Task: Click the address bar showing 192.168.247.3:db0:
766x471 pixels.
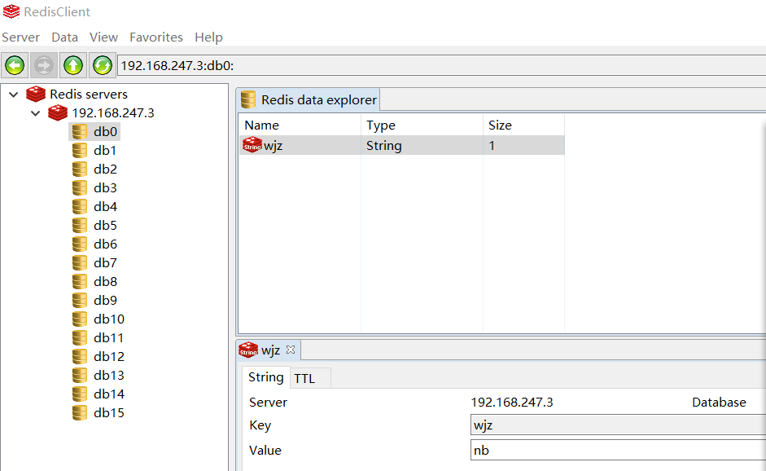Action: pos(442,65)
